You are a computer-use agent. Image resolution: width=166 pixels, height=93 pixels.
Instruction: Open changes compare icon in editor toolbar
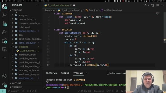pyautogui.click(x=153, y=5)
